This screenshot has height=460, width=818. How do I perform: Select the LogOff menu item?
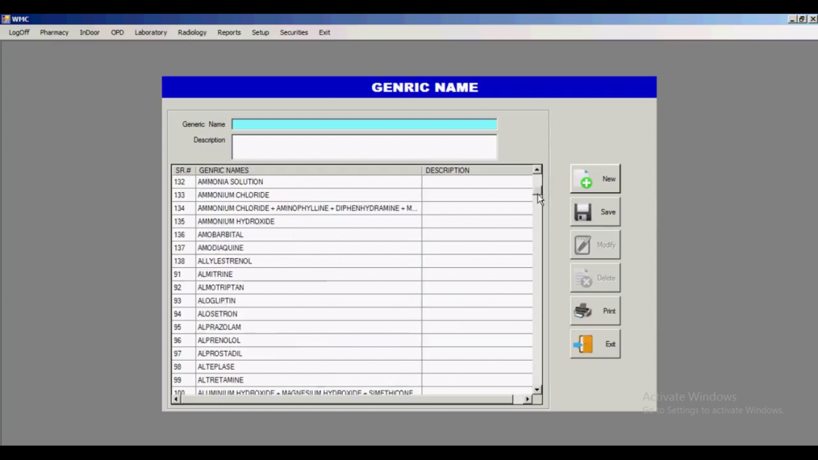18,32
